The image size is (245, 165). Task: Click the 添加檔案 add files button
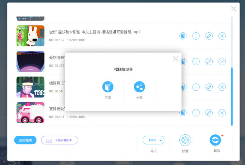(25, 140)
